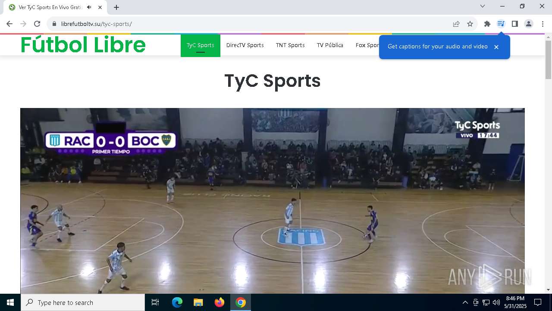This screenshot has width=552, height=311.
Task: Open media controls icon in toolbar
Action: click(501, 24)
